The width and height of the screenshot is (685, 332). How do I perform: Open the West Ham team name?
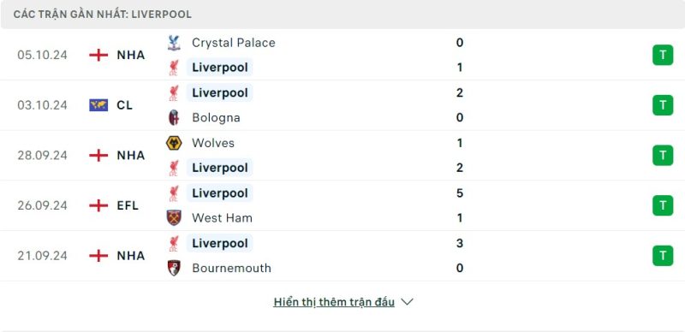[222, 217]
